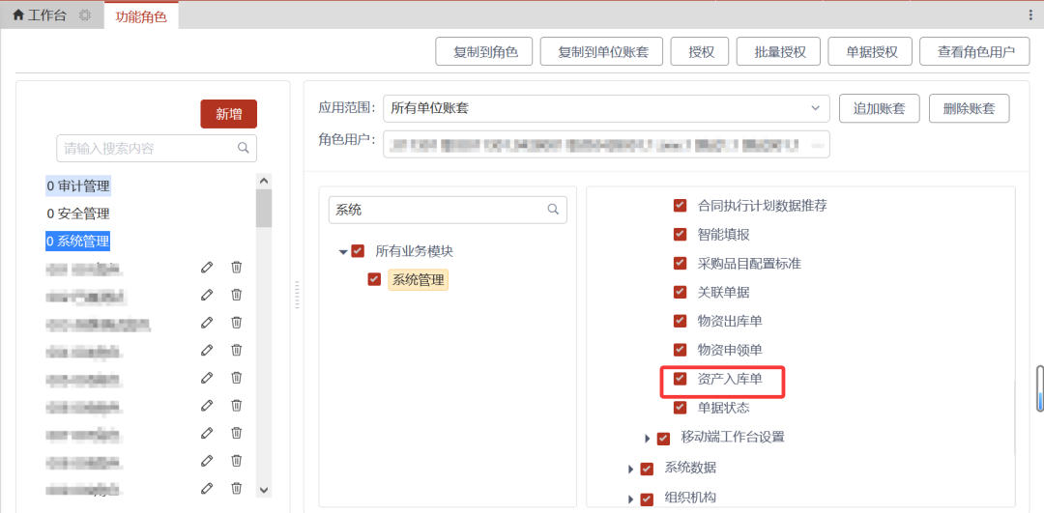Viewport: 1044px width, 513px height.
Task: Click the 组织机构 label text
Action: [x=690, y=498]
